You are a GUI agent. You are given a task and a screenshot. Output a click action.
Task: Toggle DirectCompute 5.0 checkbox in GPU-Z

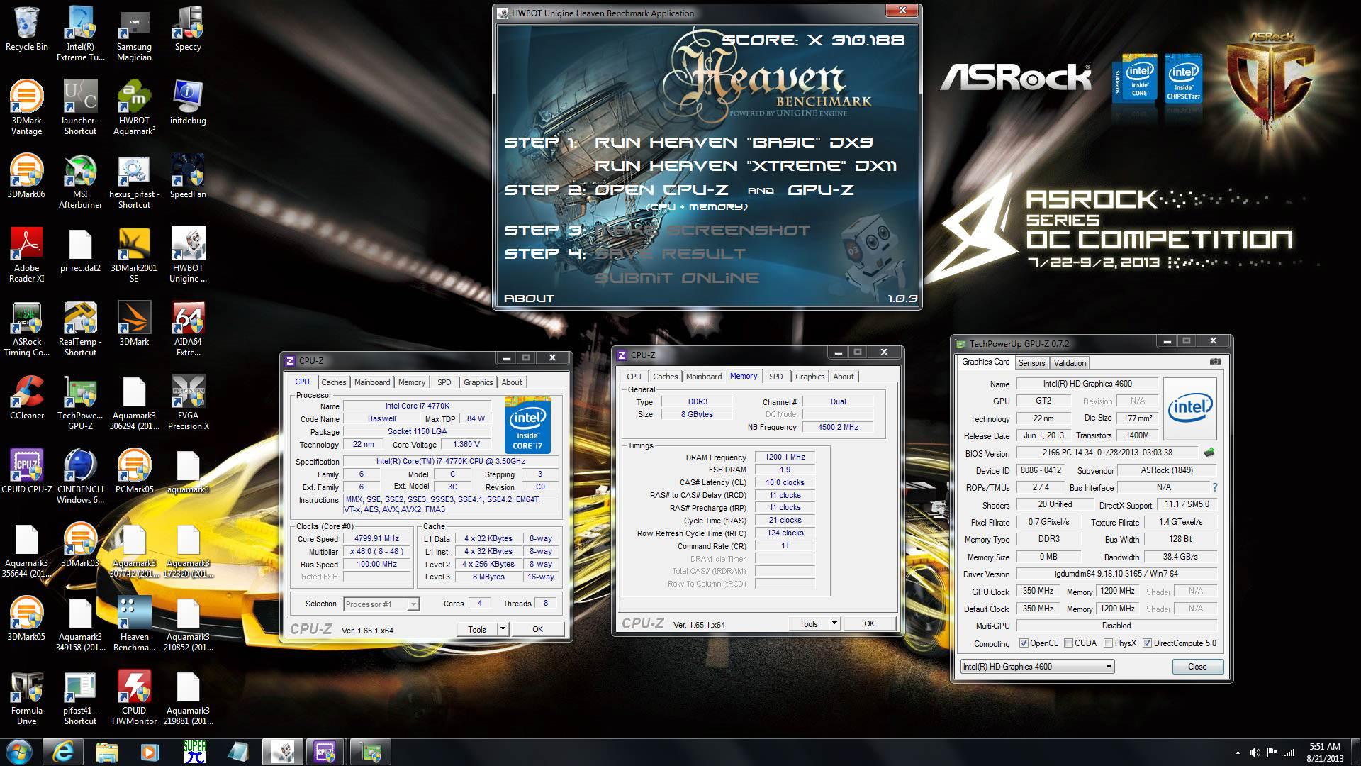[1147, 643]
